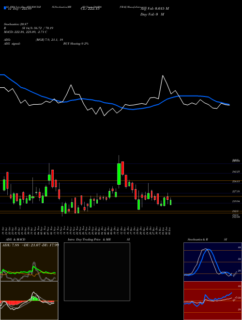Click the 227.38 price axis label
Screen dimensions: 242x320
(x=236, y=192)
